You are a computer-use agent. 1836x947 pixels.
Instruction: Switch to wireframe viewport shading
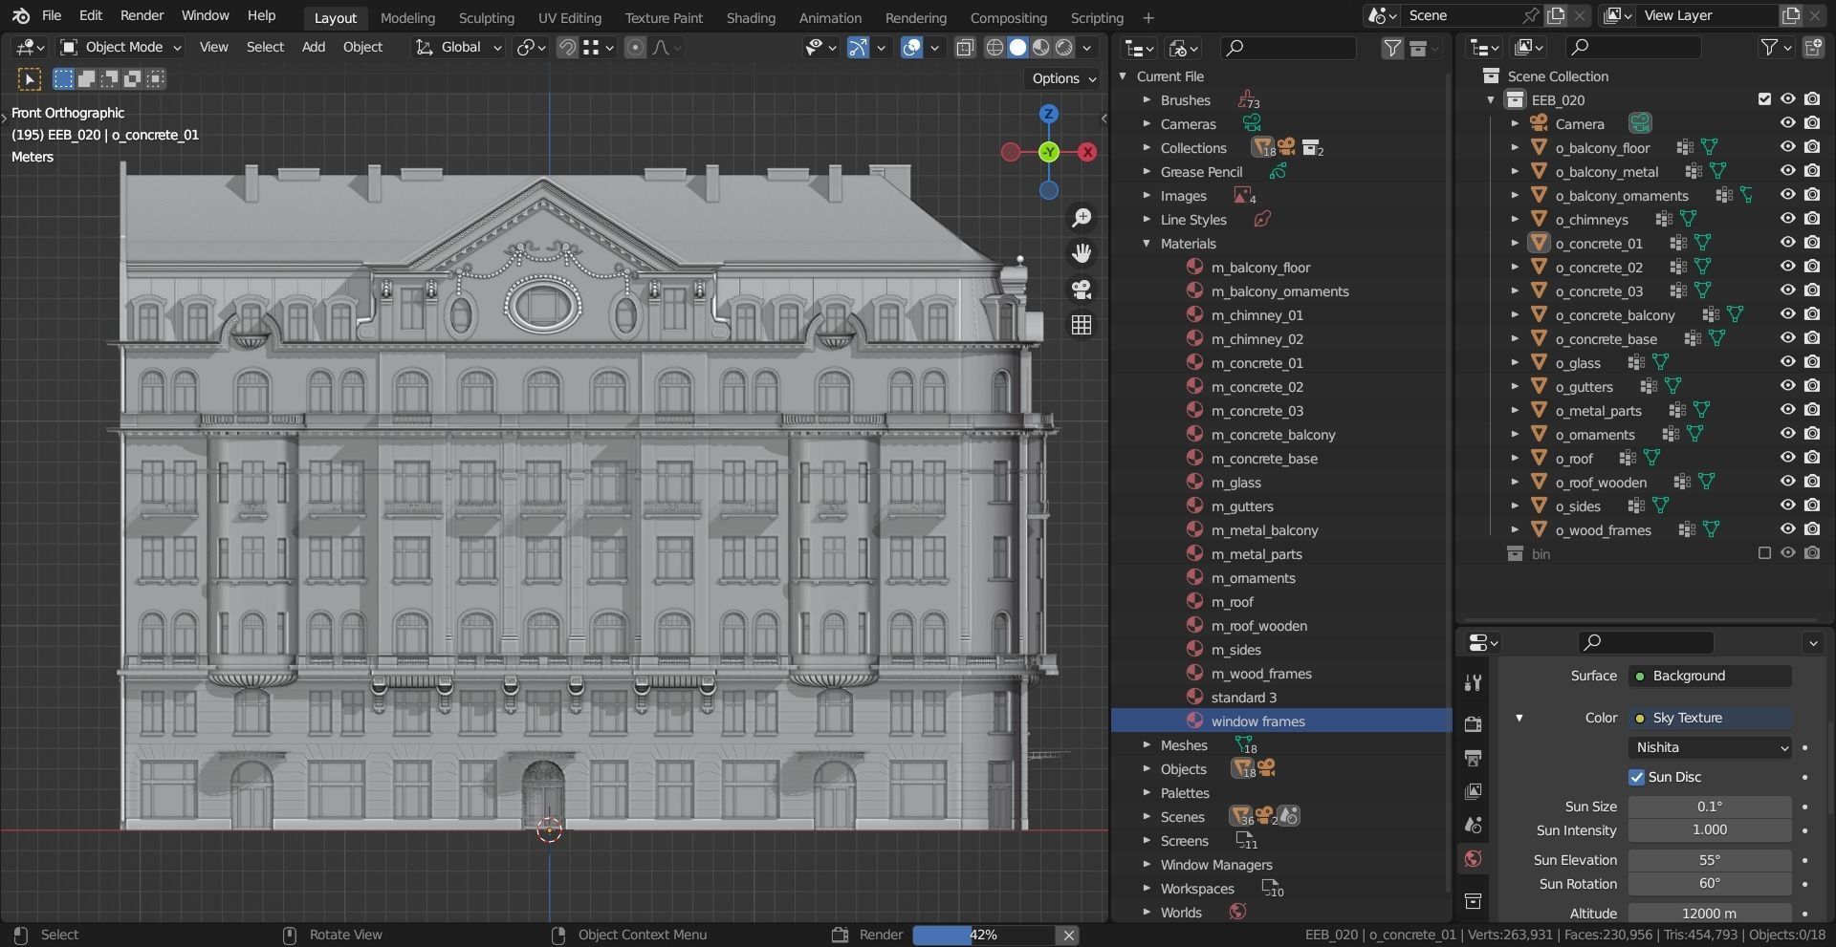[x=994, y=47]
